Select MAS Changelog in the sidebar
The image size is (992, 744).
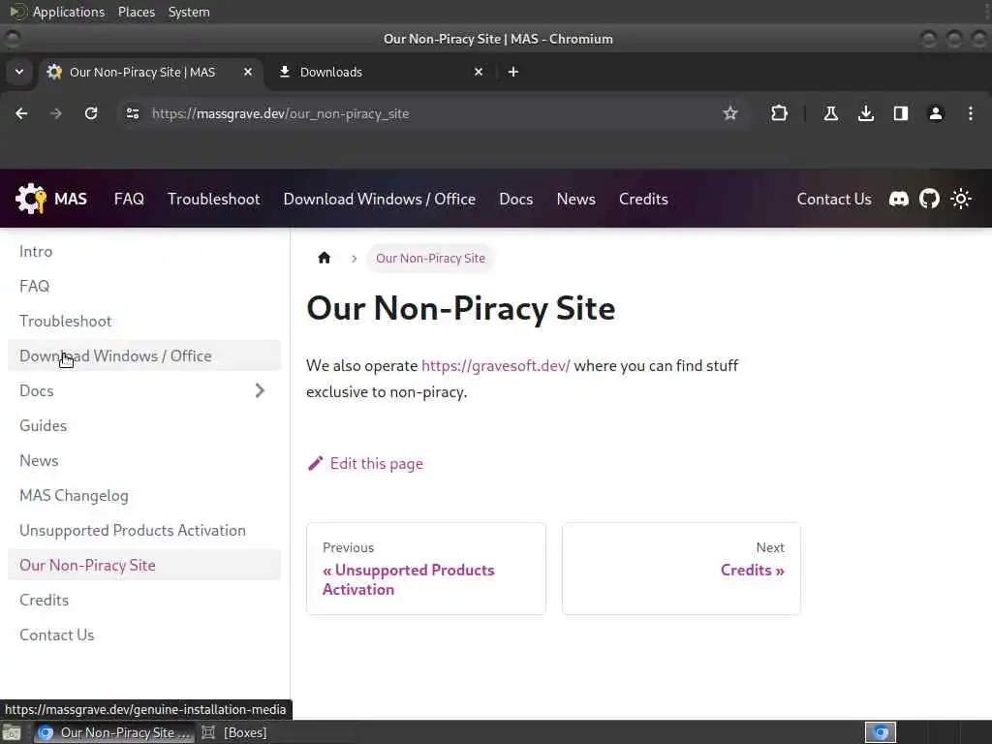pos(144,495)
